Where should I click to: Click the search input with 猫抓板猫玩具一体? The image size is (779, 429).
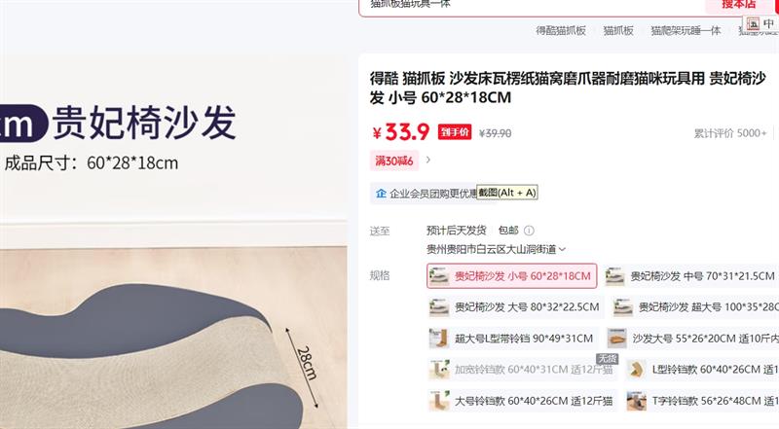532,5
